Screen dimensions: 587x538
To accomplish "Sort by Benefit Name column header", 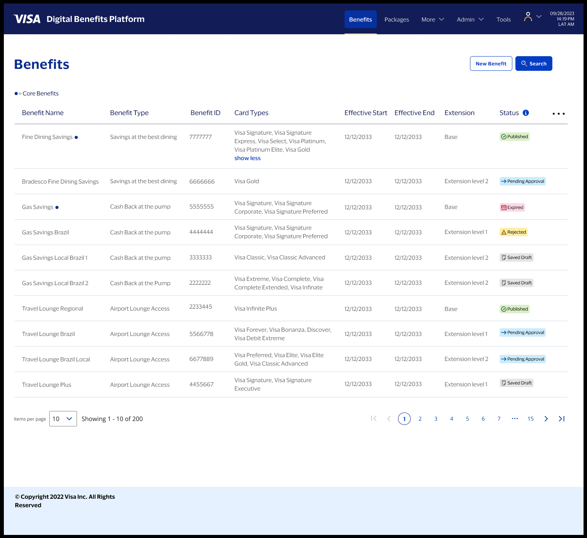I will 43,113.
